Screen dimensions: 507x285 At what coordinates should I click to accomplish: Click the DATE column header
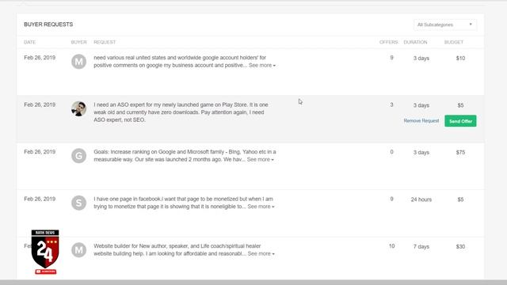tap(30, 42)
